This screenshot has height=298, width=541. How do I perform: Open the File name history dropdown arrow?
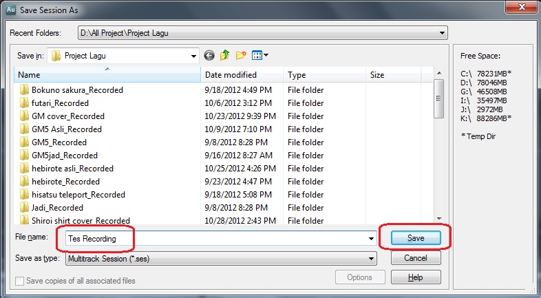coord(371,238)
